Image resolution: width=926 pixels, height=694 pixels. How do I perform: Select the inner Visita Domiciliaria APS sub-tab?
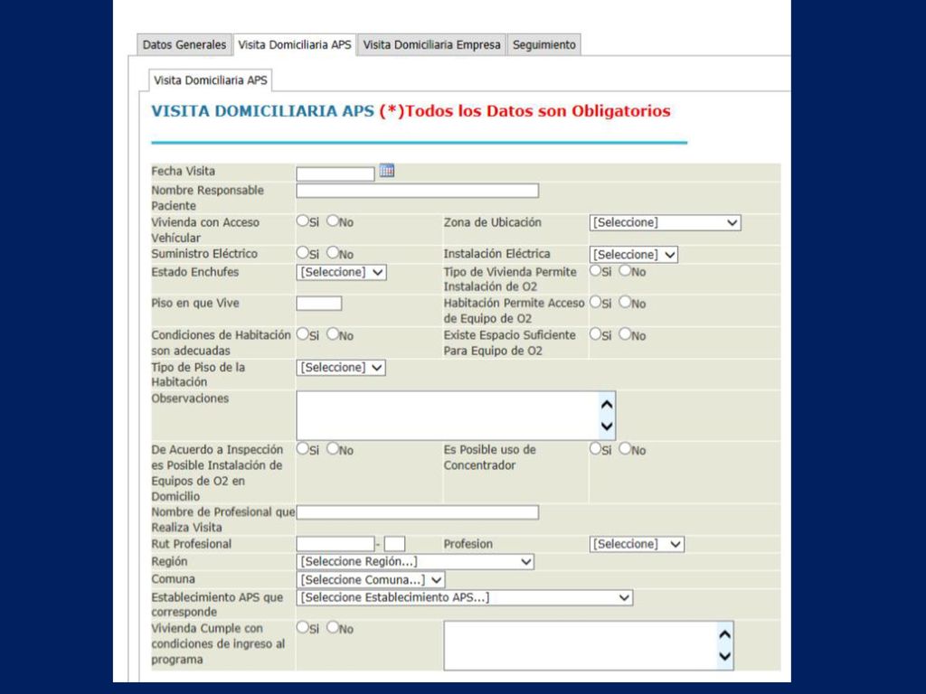[210, 80]
